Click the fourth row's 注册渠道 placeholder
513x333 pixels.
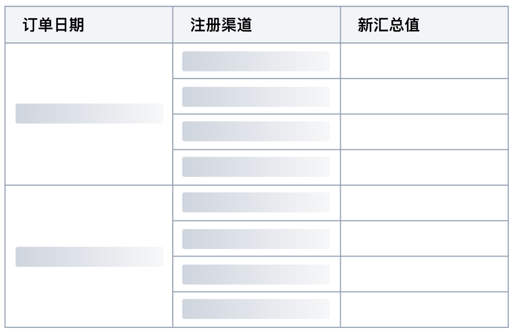tap(256, 167)
